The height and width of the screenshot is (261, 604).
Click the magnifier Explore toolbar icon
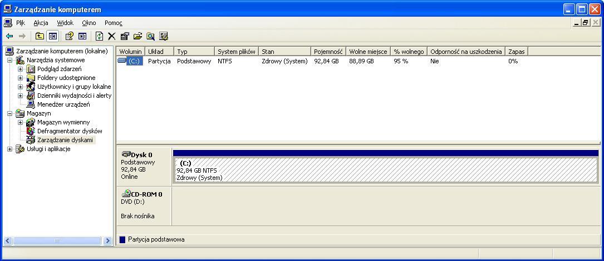[x=151, y=36]
